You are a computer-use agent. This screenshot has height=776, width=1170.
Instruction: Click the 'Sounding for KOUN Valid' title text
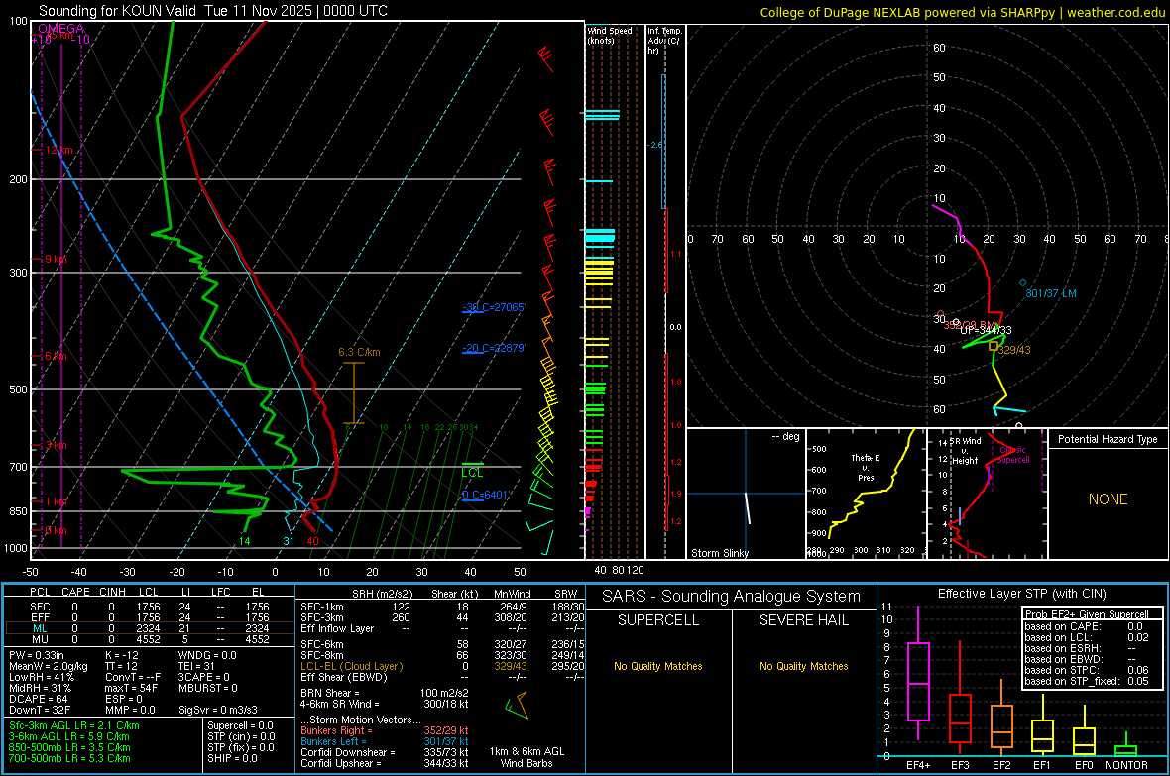[x=118, y=11]
